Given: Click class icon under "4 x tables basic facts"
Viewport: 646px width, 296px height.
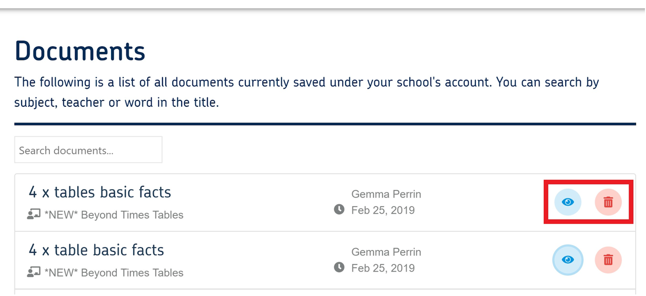Looking at the screenshot, I should (34, 214).
